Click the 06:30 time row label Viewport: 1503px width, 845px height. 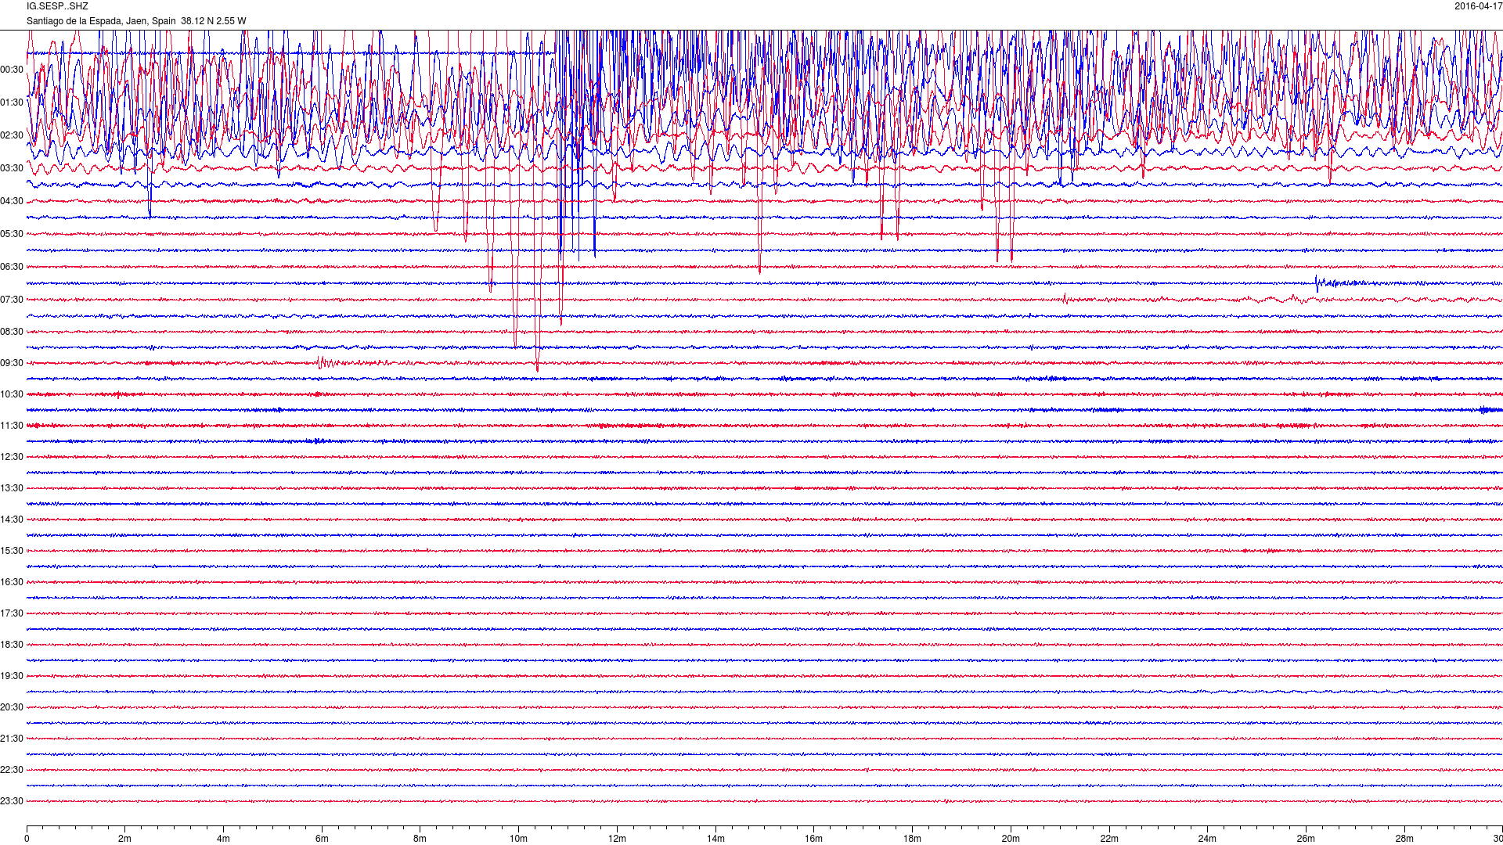(12, 267)
